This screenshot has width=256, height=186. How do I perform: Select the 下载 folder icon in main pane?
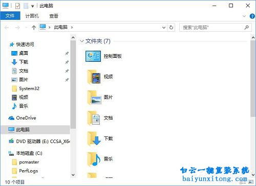(94, 138)
